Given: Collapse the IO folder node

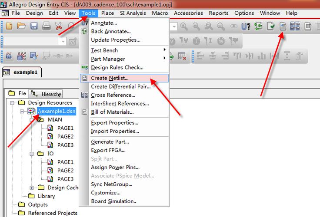Looking at the screenshot, I should pos(32,154).
